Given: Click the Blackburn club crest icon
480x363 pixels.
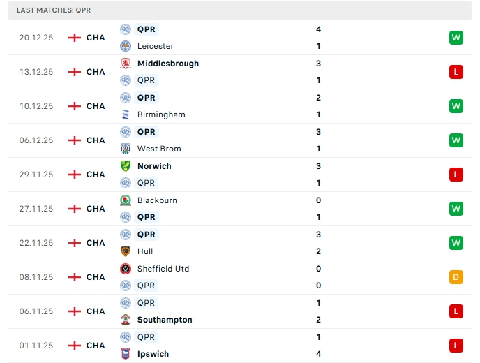Looking at the screenshot, I should pos(126,200).
